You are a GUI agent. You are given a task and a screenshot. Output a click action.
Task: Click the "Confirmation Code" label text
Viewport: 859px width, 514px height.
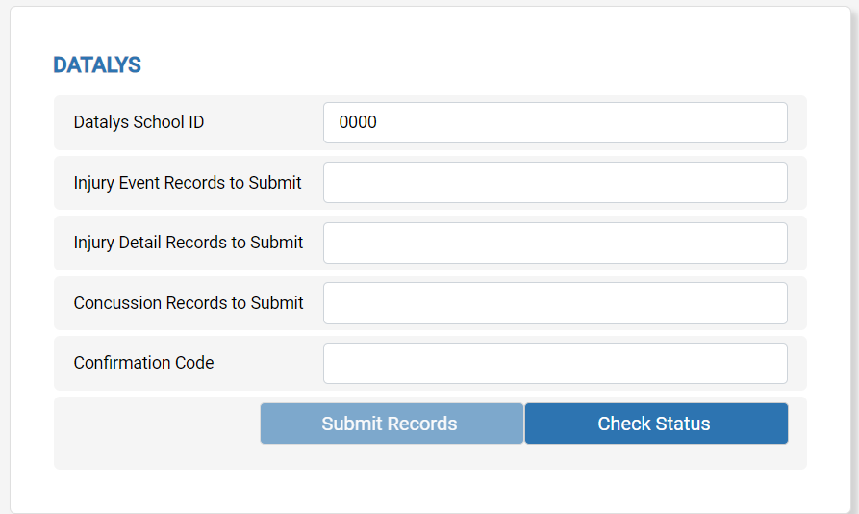143,363
